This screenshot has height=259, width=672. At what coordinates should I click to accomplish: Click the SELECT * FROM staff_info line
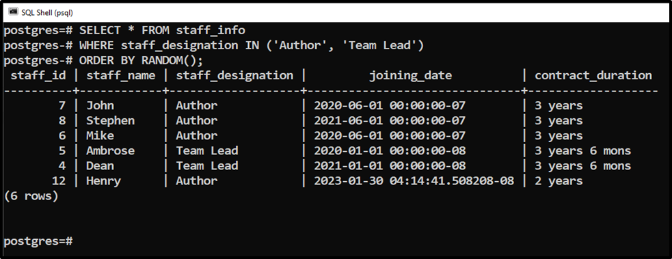click(x=124, y=30)
